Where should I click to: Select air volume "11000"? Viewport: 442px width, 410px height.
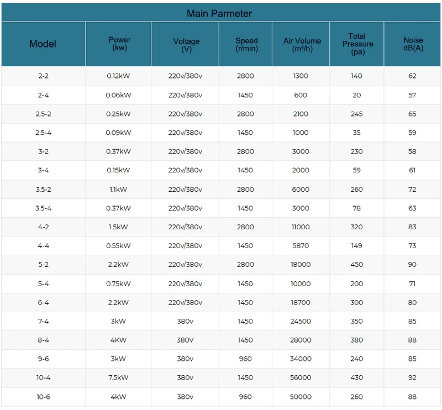(x=301, y=227)
